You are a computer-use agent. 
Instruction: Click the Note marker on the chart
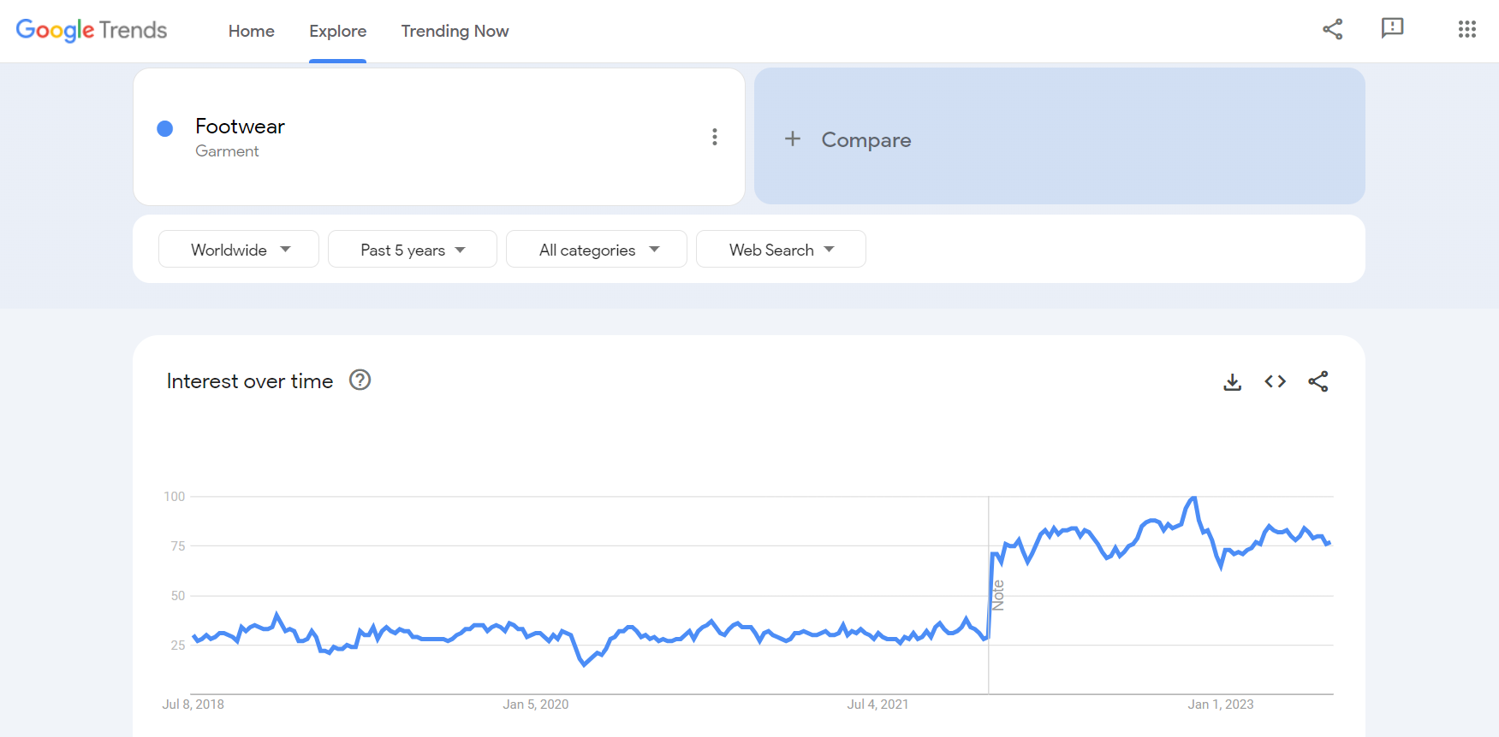click(997, 595)
